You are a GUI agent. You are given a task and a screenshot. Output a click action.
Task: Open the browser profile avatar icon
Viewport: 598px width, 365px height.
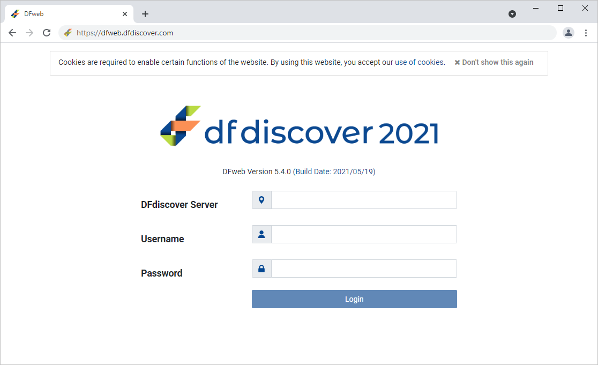[568, 33]
